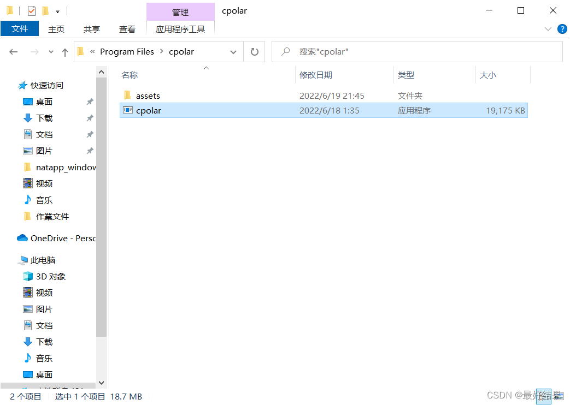The height and width of the screenshot is (405, 570).
Task: Open 作業文件 folder in sidebar
Action: point(52,217)
